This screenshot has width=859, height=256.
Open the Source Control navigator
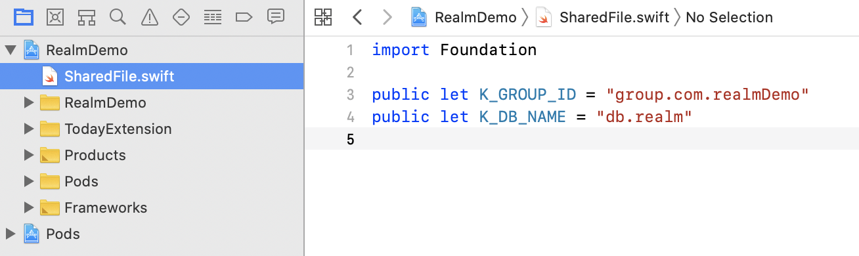pos(55,17)
